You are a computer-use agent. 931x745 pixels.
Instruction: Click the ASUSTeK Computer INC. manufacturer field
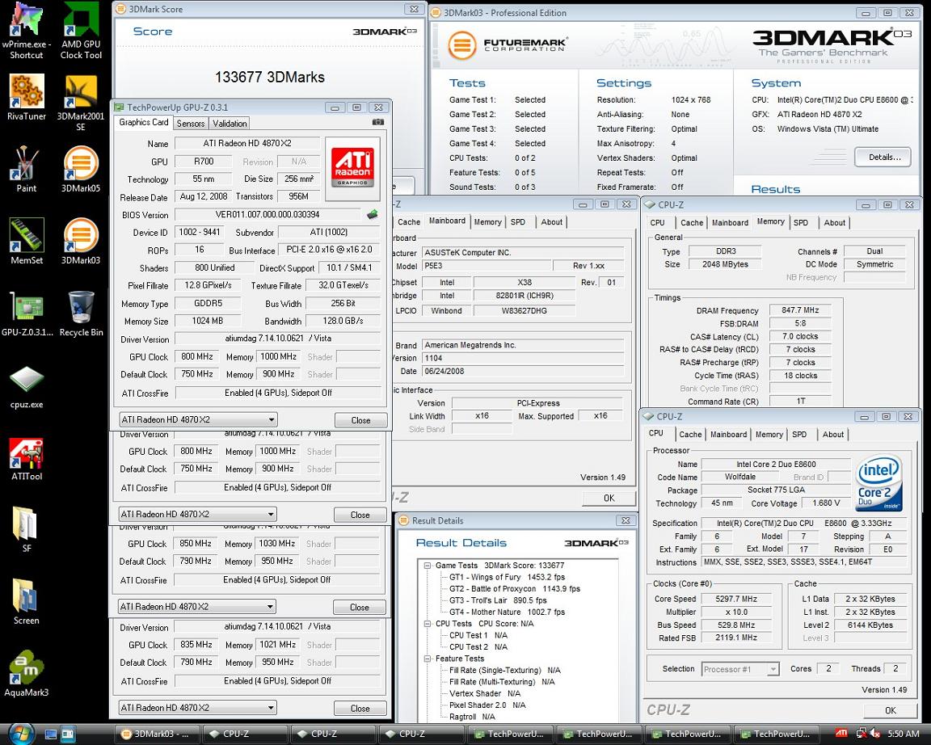(522, 252)
